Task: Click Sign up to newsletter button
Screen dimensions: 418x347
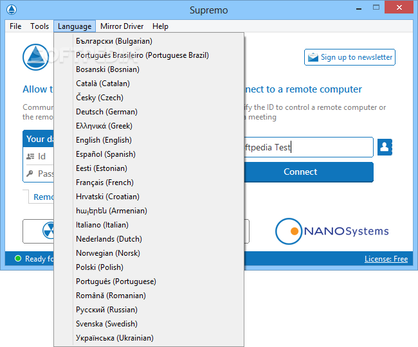Action: coord(349,57)
